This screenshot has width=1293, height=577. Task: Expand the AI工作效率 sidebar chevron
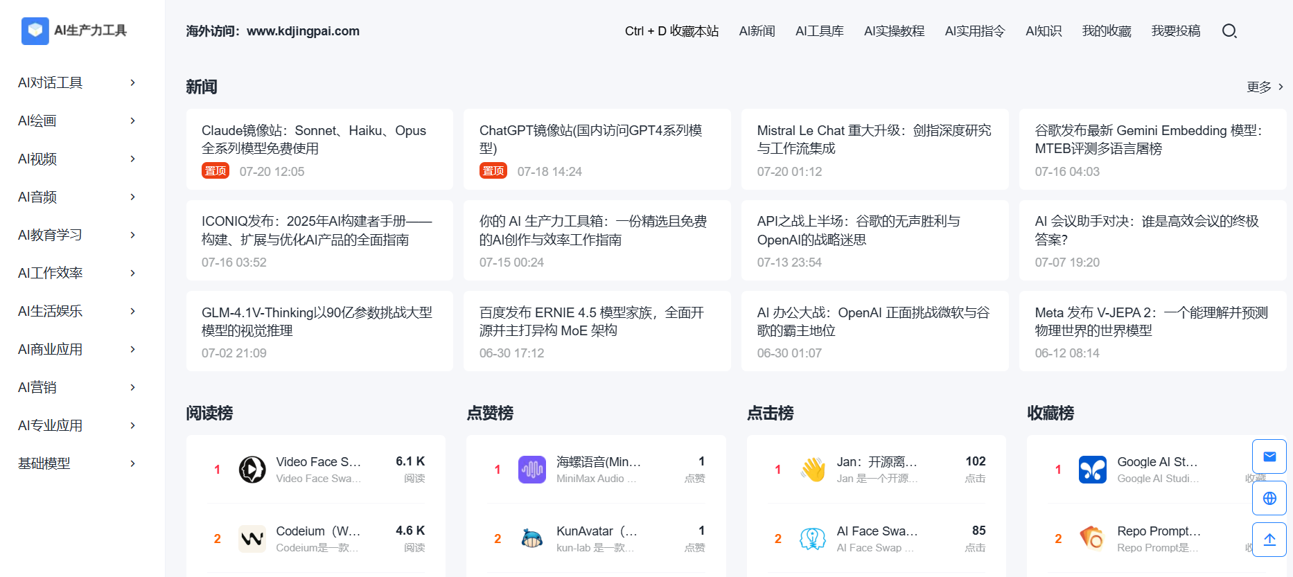(x=132, y=274)
